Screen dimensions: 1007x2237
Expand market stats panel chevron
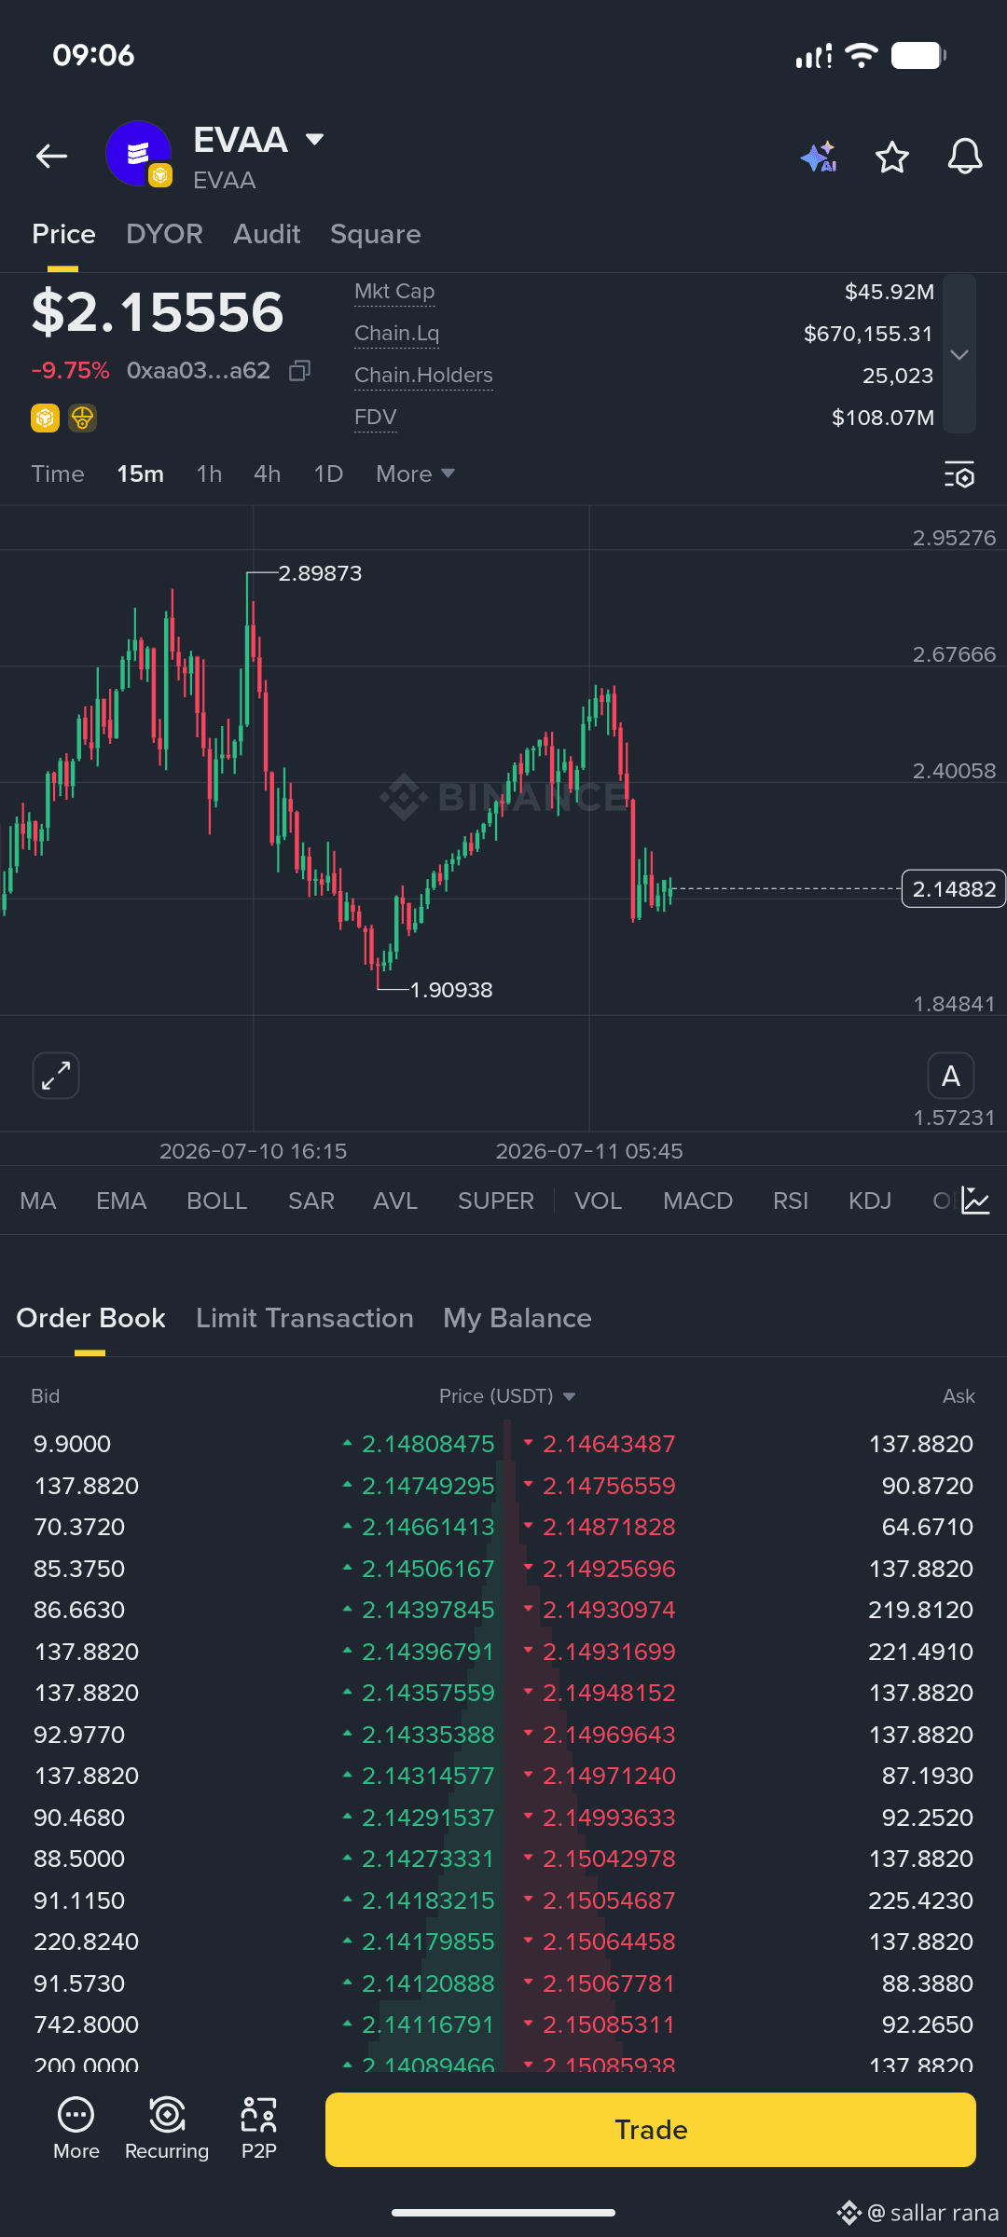point(959,354)
